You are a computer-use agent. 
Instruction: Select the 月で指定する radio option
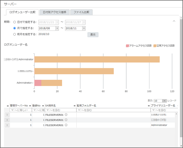15,28
